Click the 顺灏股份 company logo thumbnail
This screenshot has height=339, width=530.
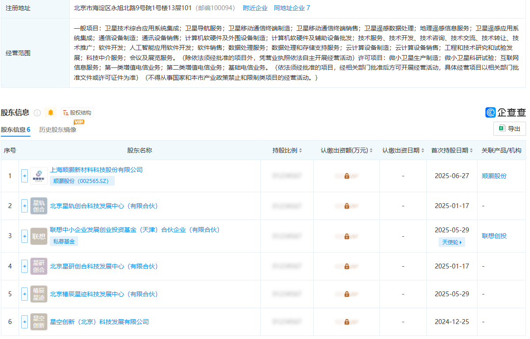pyautogui.click(x=39, y=176)
